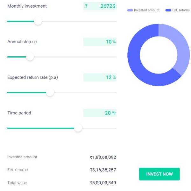Click the Monthly investment slider handle
The width and height of the screenshot is (191, 191).
click(38, 21)
